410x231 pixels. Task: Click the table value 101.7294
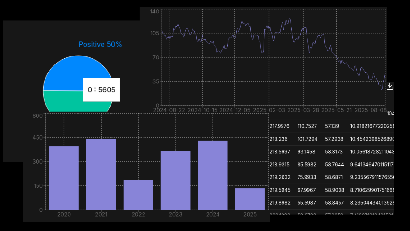(307, 139)
